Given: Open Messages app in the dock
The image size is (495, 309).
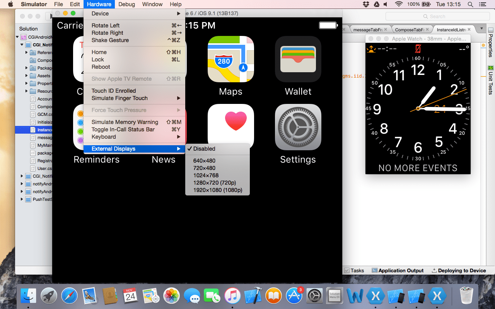Looking at the screenshot, I should [192, 296].
